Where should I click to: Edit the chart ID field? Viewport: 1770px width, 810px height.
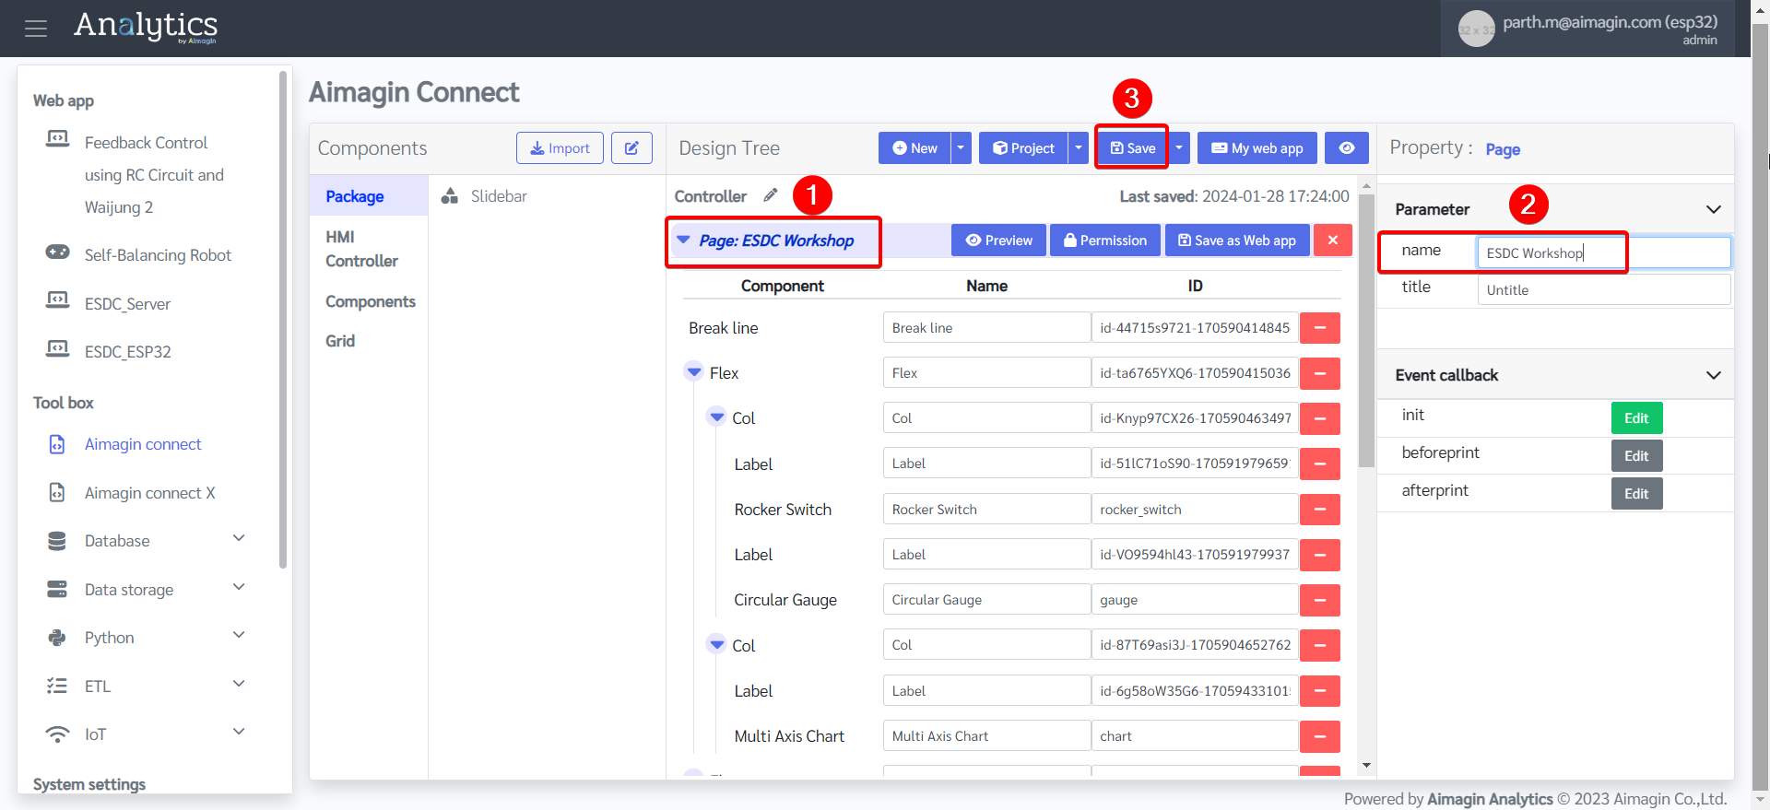[x=1195, y=736]
